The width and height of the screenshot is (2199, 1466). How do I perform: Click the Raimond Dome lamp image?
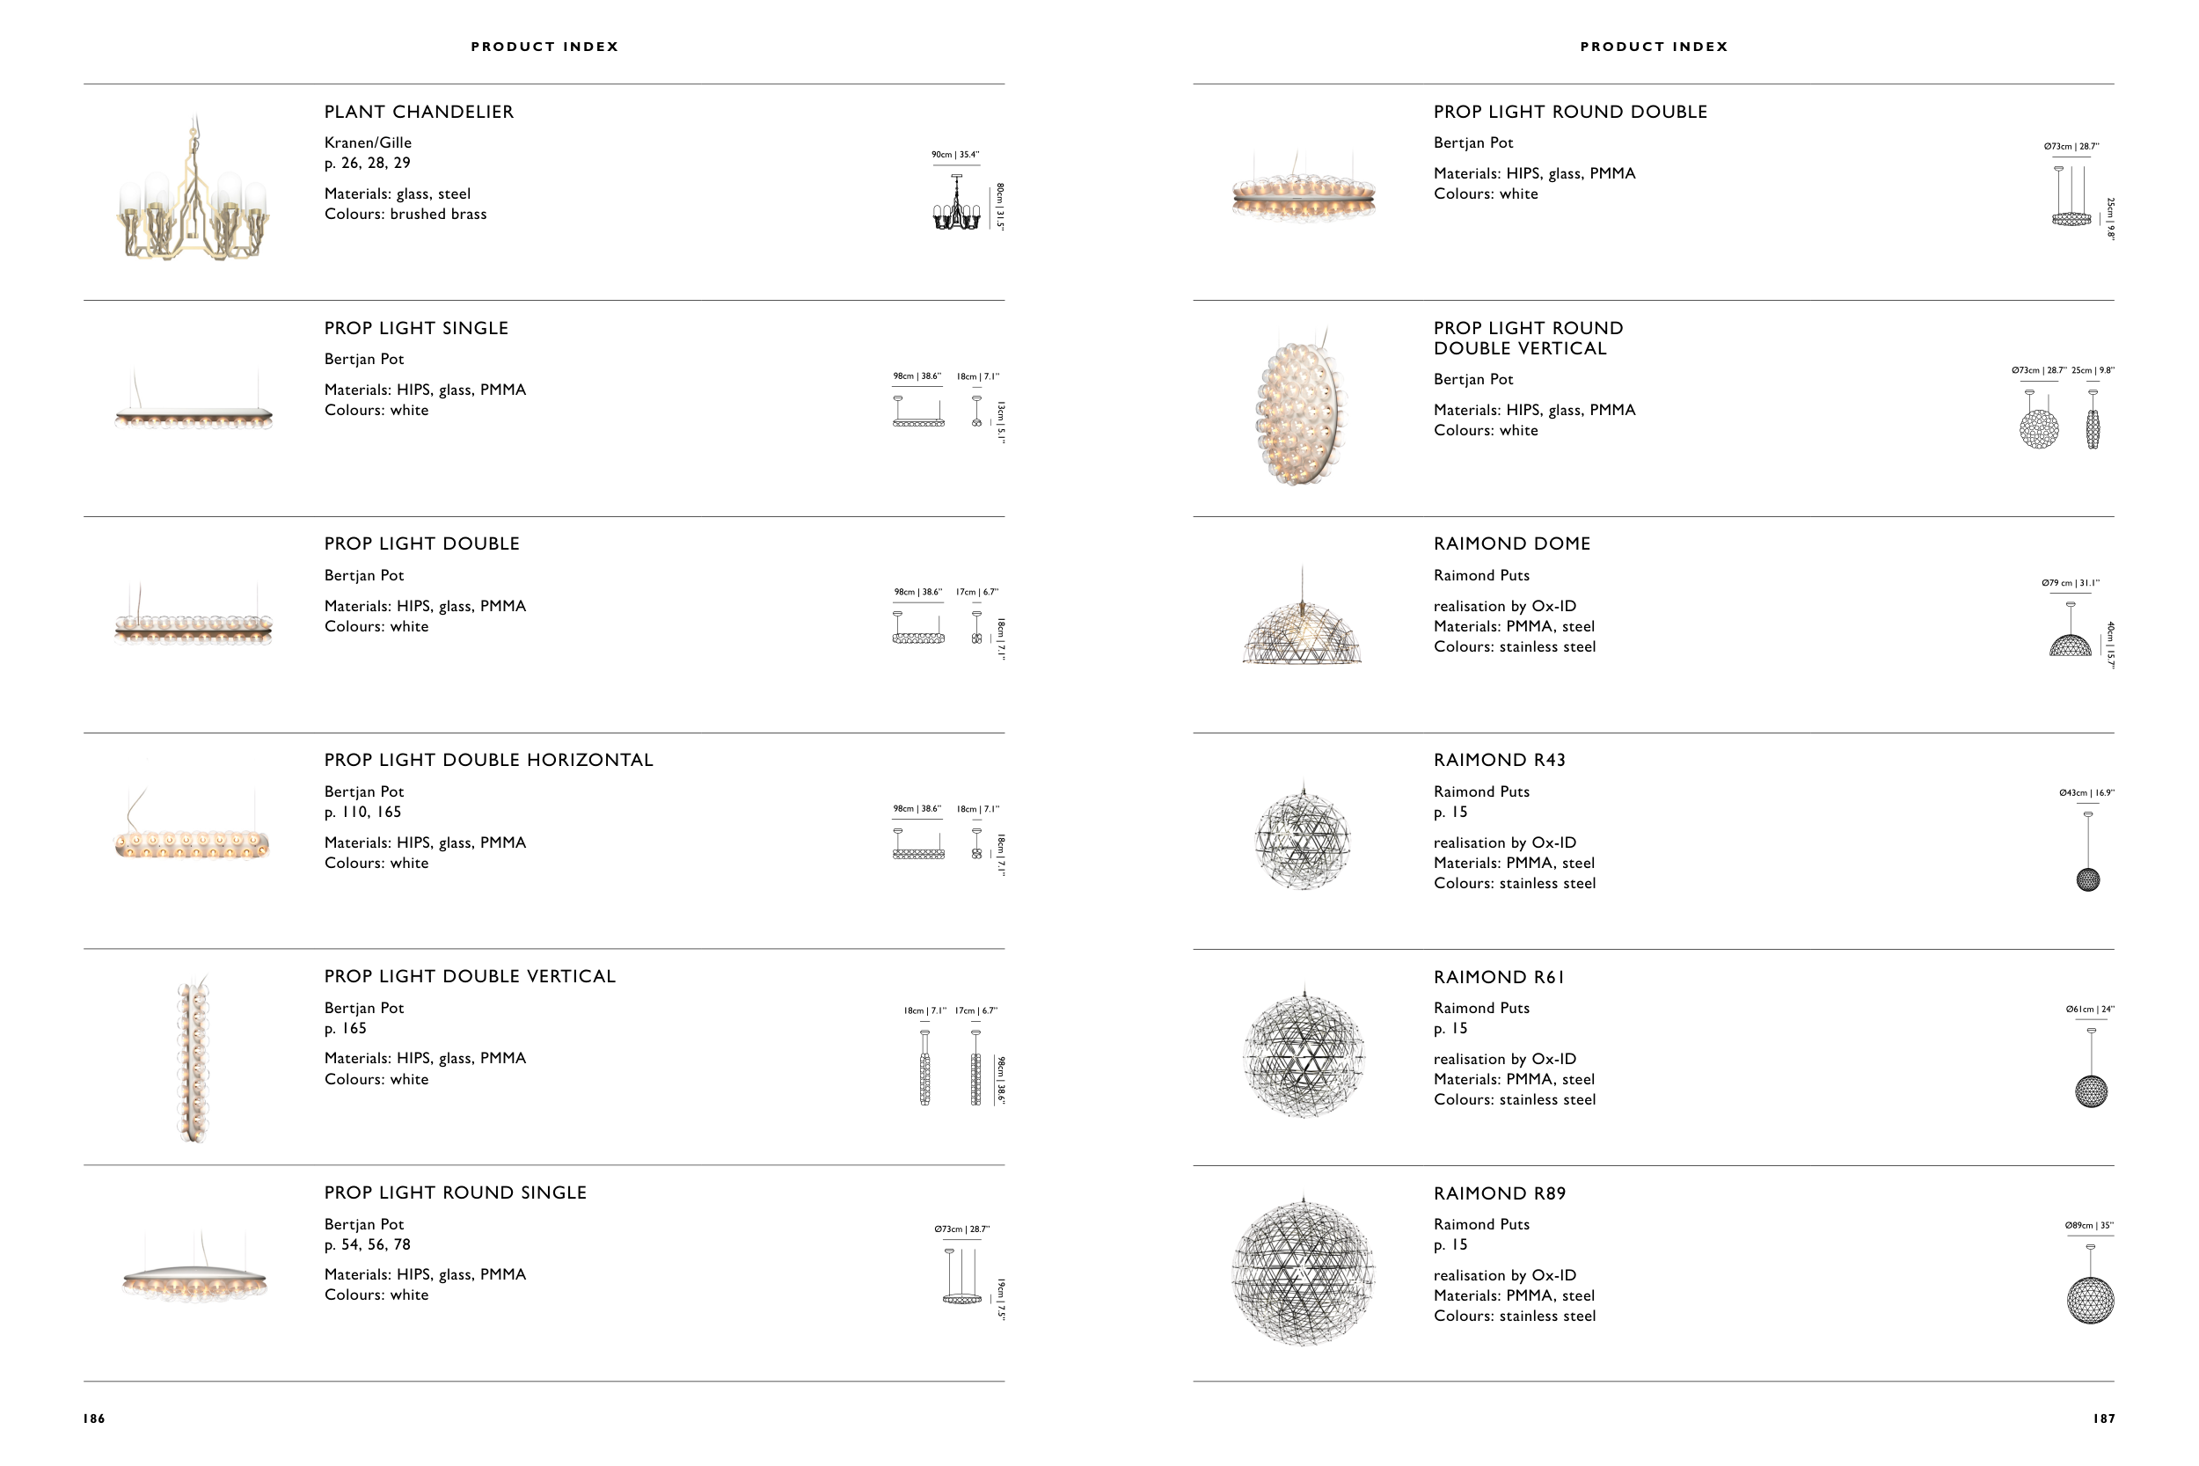coord(1303,617)
